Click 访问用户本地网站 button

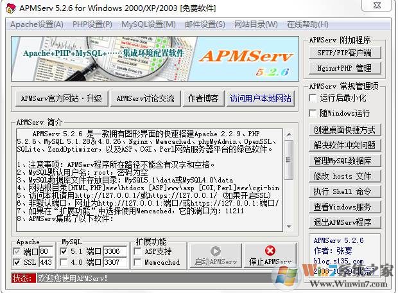tap(261, 98)
